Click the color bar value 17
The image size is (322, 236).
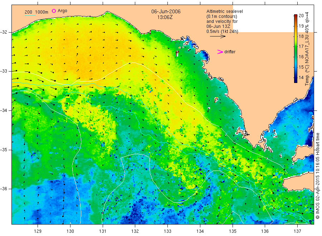coord(301,46)
